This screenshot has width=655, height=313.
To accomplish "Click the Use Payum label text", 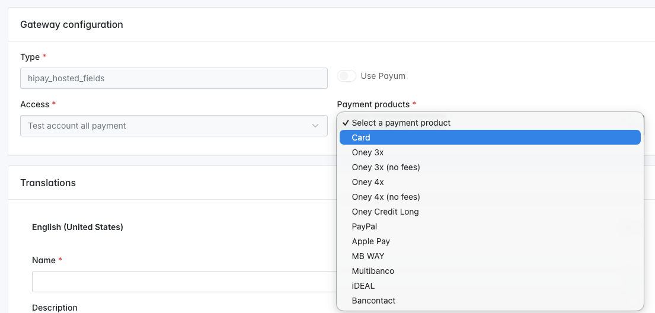I will point(383,76).
